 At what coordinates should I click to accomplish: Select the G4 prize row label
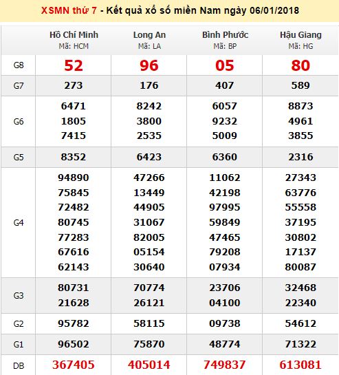[19, 223]
